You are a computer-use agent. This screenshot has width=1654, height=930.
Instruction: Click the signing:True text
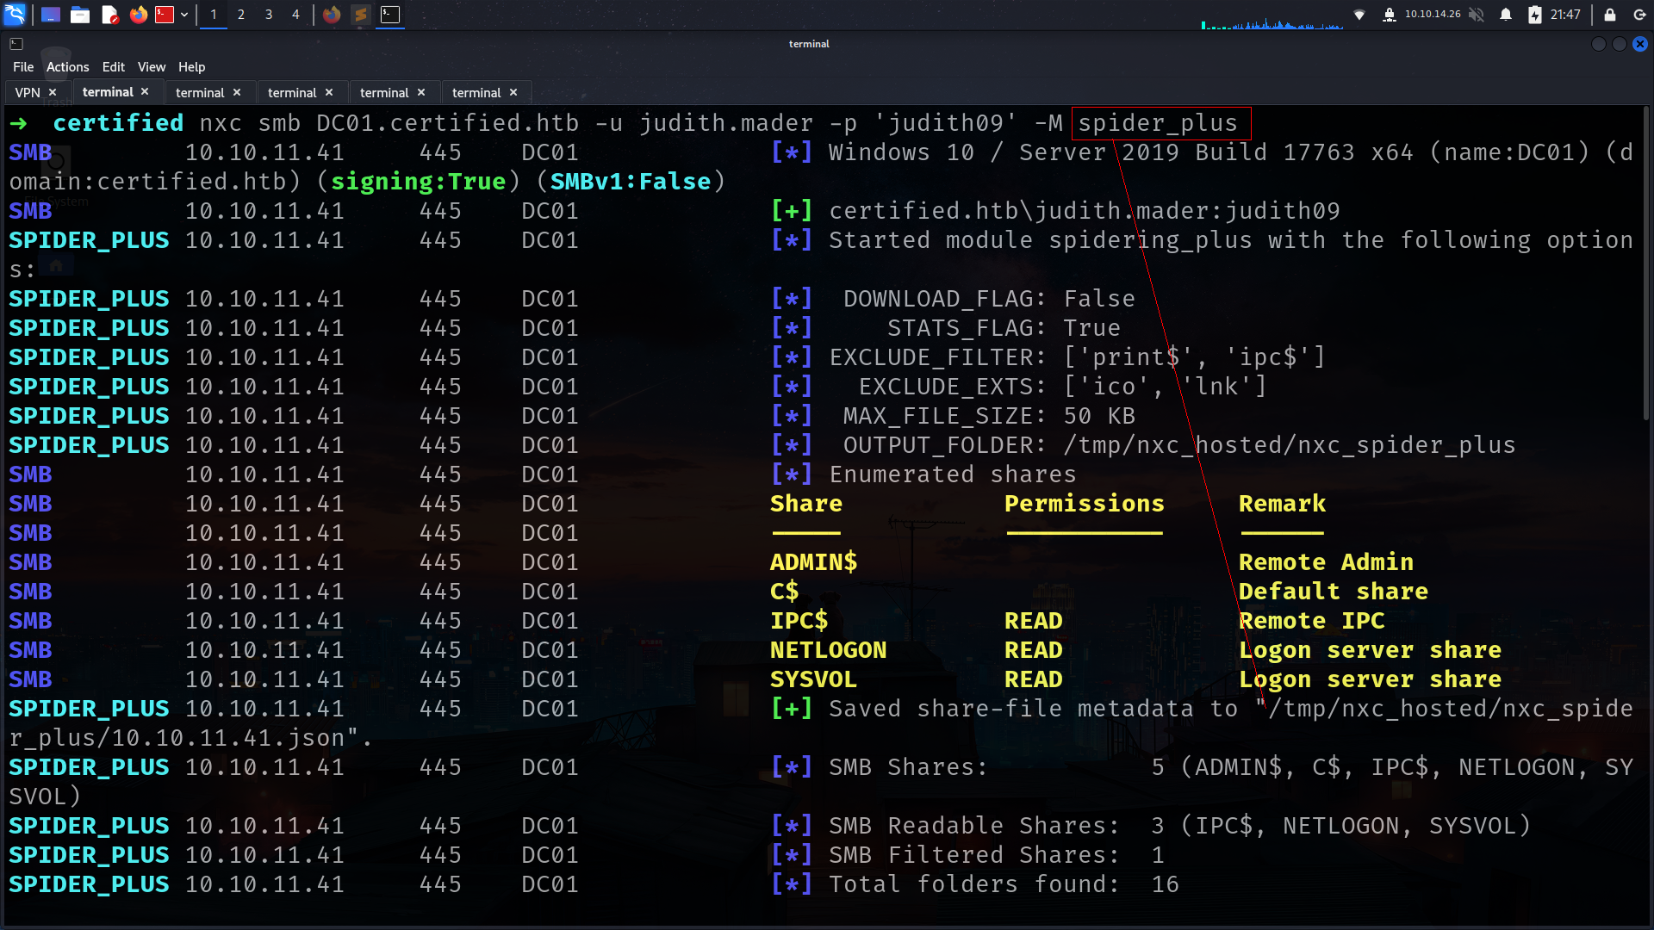[418, 182]
